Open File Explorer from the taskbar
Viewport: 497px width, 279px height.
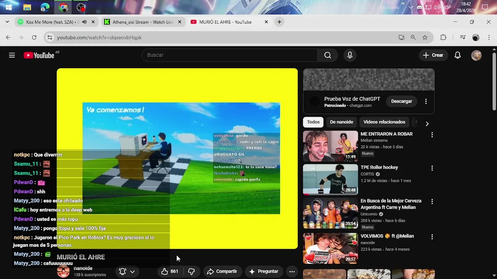tap(27, 7)
